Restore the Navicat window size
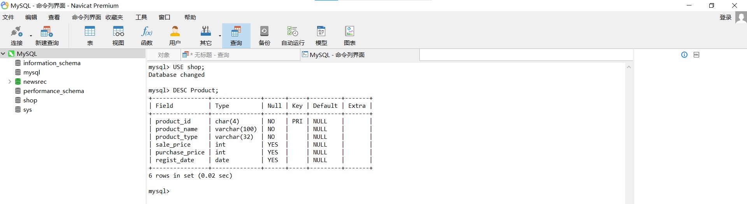747x204 pixels. (712, 5)
